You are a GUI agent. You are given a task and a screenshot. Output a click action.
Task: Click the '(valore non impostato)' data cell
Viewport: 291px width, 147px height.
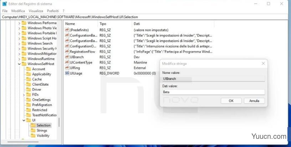[151, 30]
